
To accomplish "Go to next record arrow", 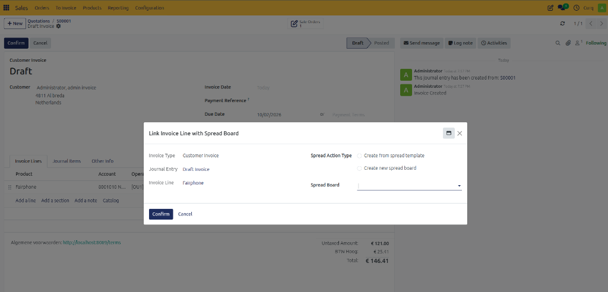I will 601,24.
